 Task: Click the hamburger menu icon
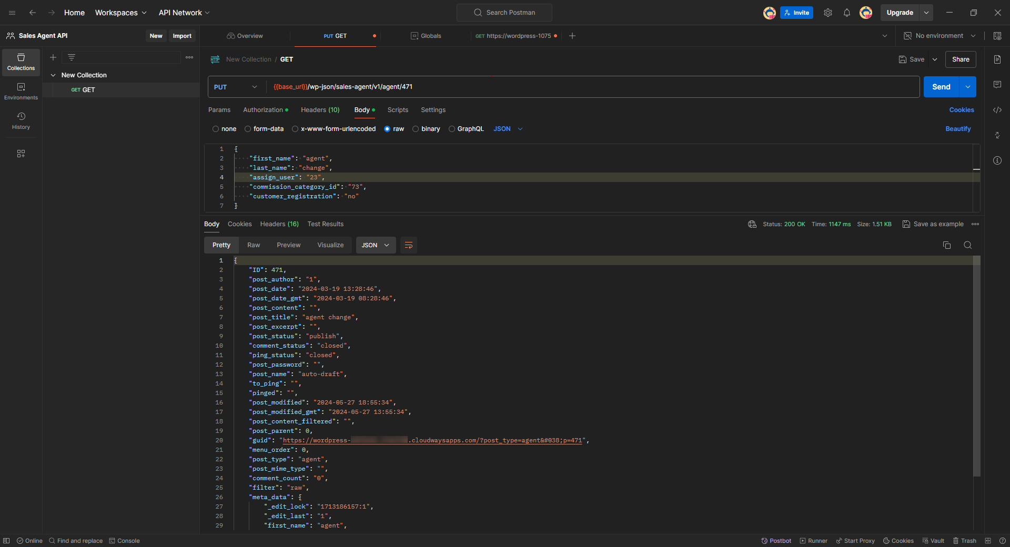12,13
